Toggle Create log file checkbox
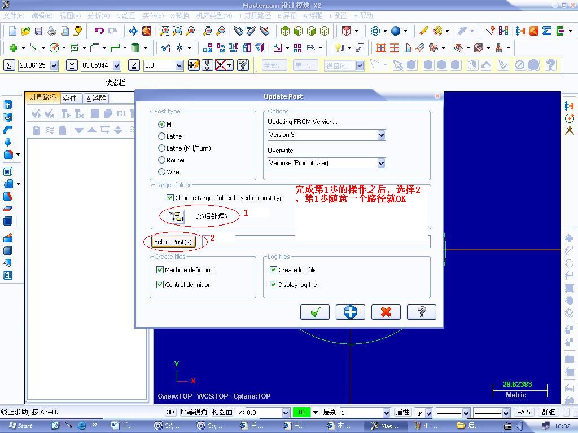 pyautogui.click(x=274, y=270)
